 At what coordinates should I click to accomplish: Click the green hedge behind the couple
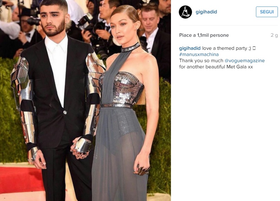[9, 111]
